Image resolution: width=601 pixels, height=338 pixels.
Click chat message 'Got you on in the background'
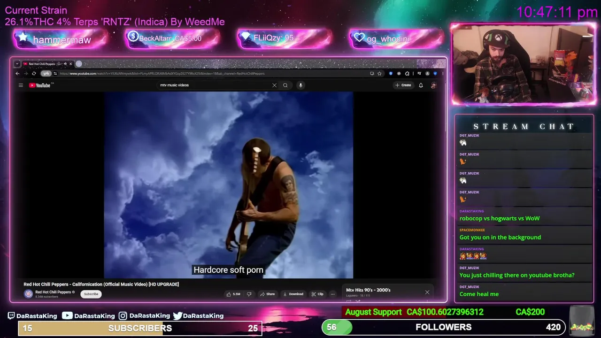[500, 237]
